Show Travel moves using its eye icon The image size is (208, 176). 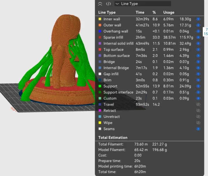point(198,104)
